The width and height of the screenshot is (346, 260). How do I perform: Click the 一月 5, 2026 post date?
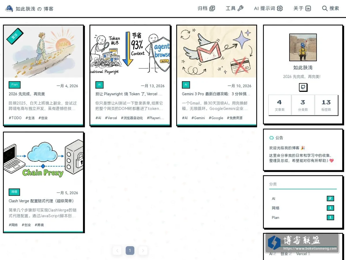click(67, 193)
